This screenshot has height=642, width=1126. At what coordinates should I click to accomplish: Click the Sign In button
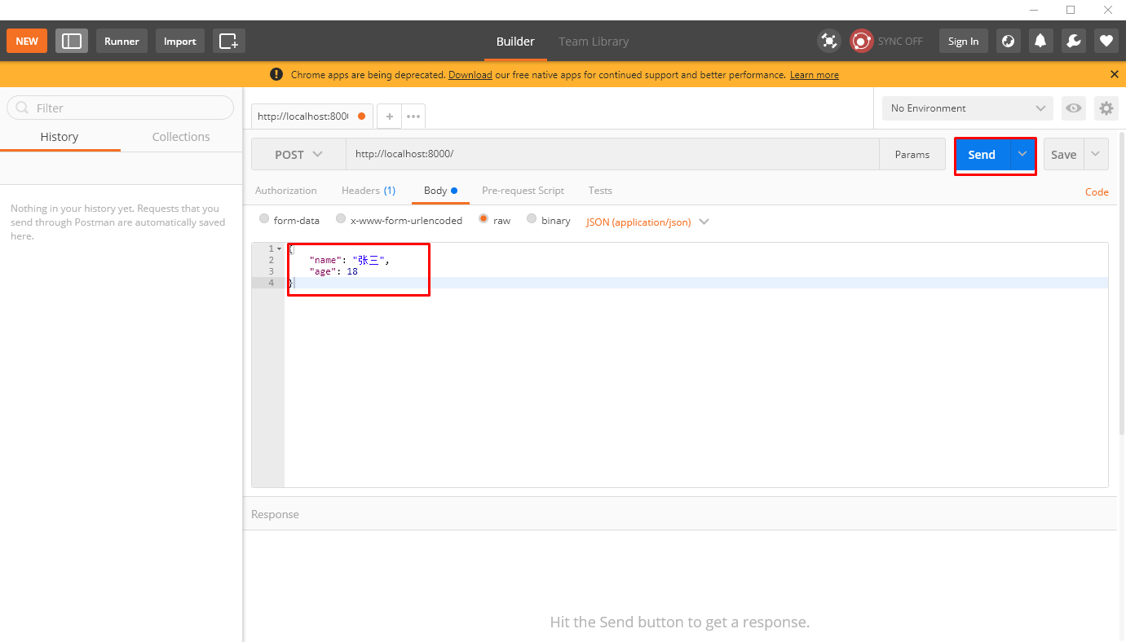(963, 41)
